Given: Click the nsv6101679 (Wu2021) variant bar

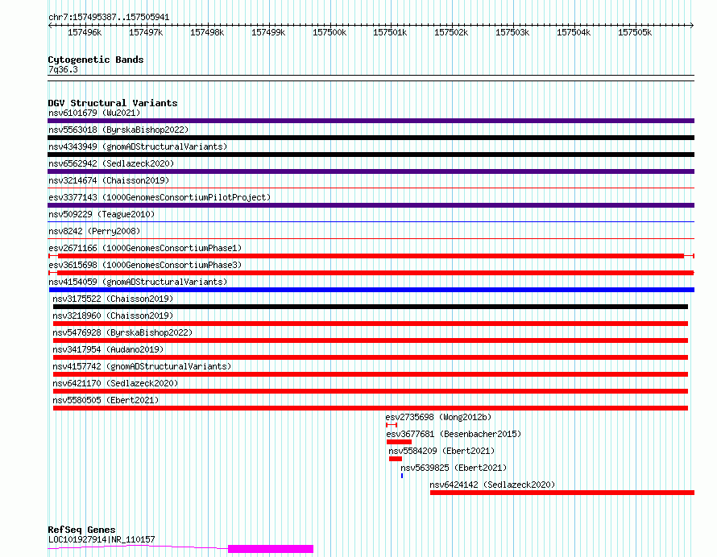Looking at the screenshot, I should (x=371, y=121).
